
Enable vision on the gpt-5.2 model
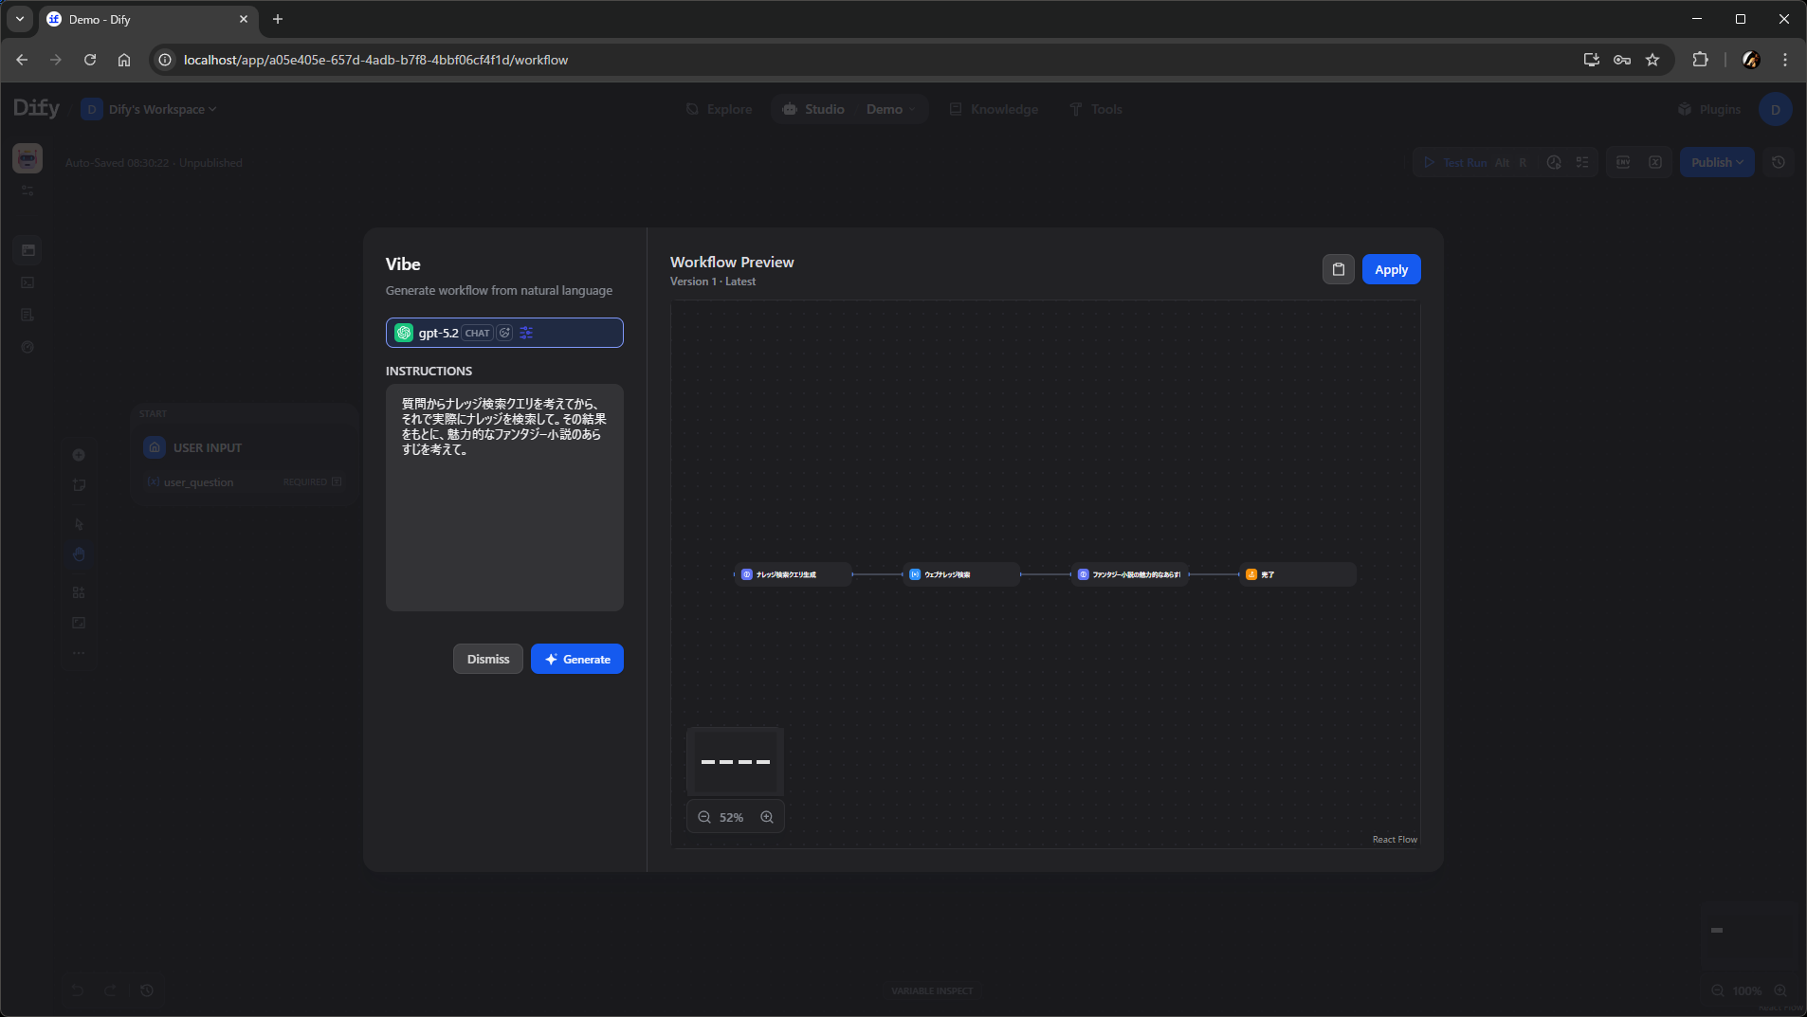[x=504, y=333]
